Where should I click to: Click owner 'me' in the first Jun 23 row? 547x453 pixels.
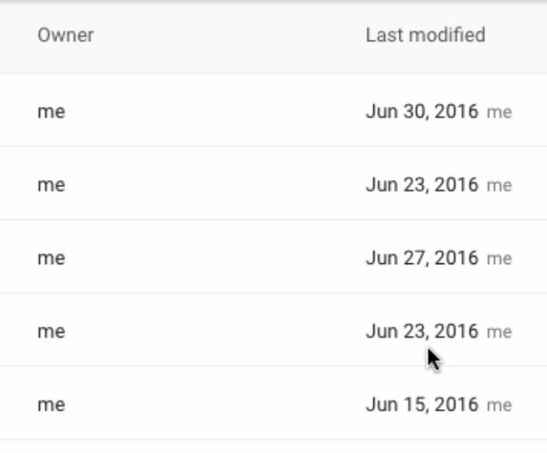click(52, 185)
